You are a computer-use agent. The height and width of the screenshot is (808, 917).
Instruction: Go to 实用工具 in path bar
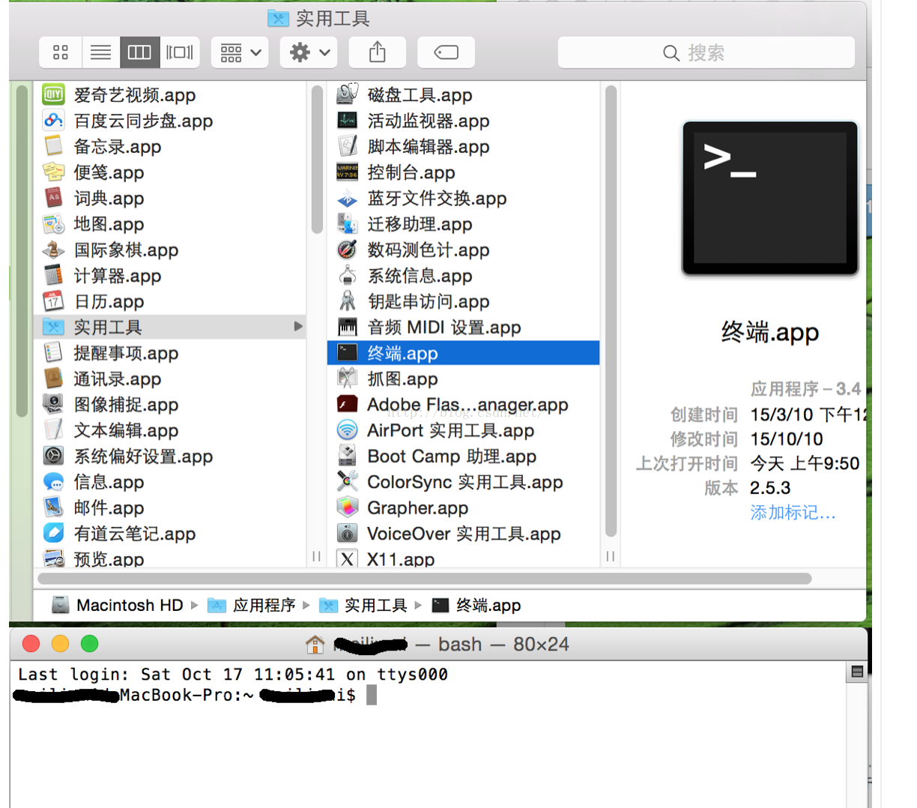363,605
